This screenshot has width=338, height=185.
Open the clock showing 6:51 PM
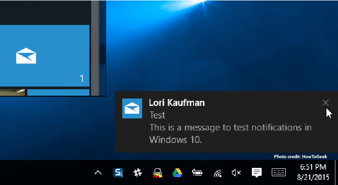[x=313, y=173]
